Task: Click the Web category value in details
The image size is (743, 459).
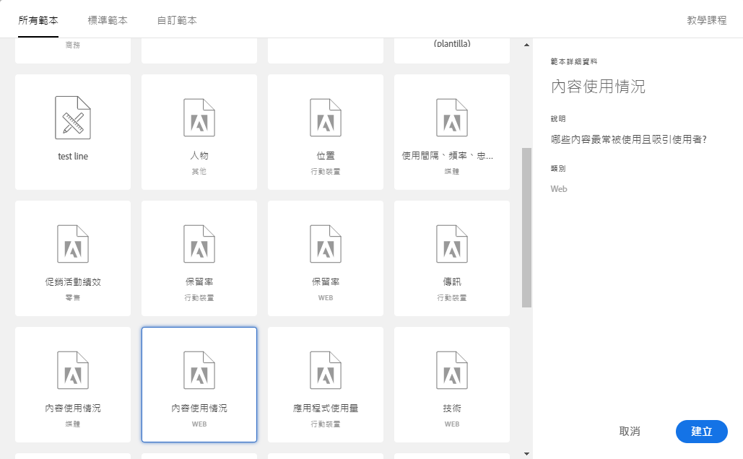Action: (559, 189)
